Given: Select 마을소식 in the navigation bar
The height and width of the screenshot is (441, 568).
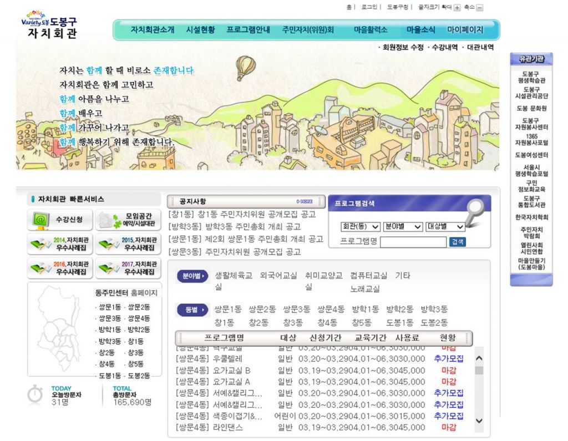Looking at the screenshot, I should pos(421,30).
